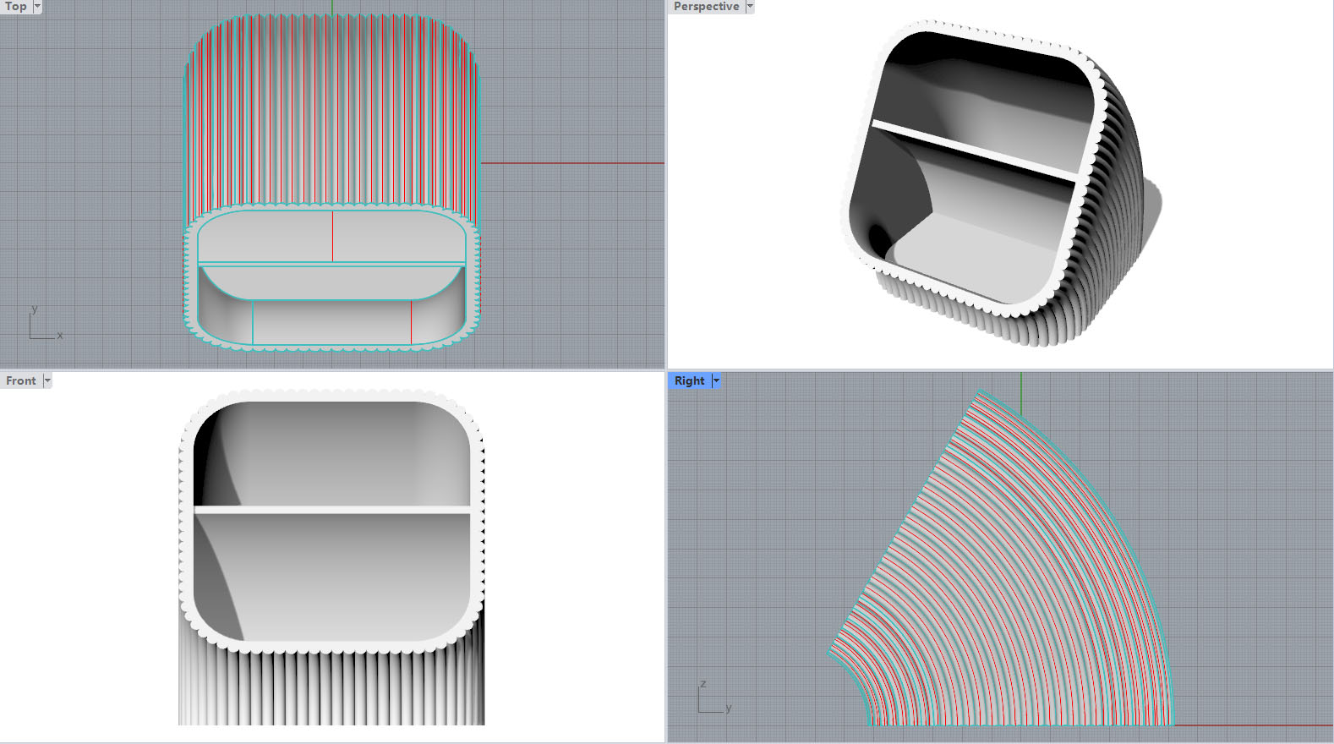Click the green axis line in Right viewport
Viewport: 1334px width, 744px height.
click(x=1021, y=393)
